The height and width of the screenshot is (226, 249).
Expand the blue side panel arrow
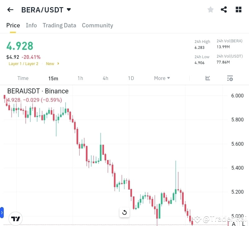[2, 212]
